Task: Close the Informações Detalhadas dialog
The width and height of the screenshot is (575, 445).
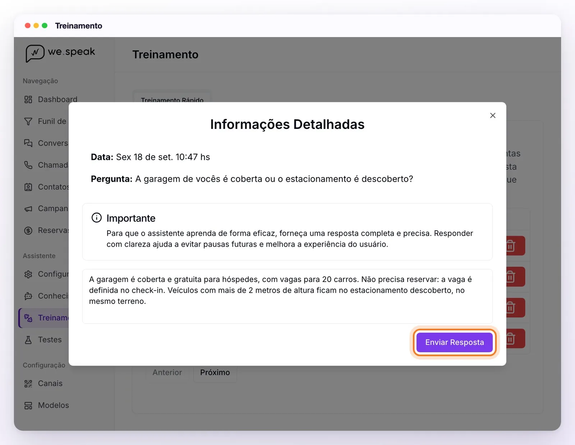Action: (x=493, y=115)
